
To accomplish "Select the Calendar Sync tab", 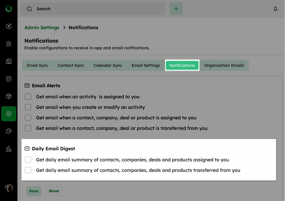I will (108, 66).
